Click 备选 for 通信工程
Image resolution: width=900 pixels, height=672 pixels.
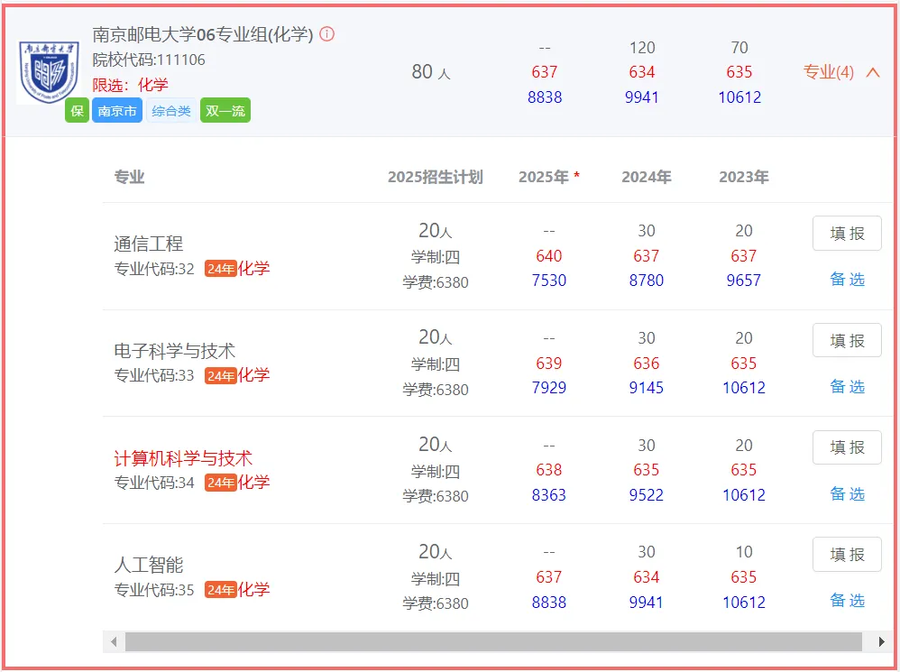(847, 280)
